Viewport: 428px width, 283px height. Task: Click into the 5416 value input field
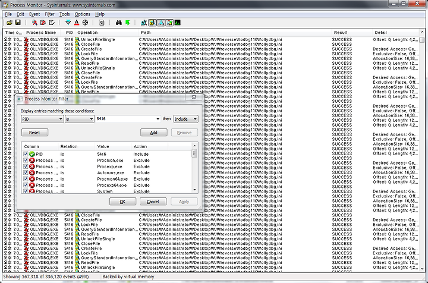click(x=125, y=119)
